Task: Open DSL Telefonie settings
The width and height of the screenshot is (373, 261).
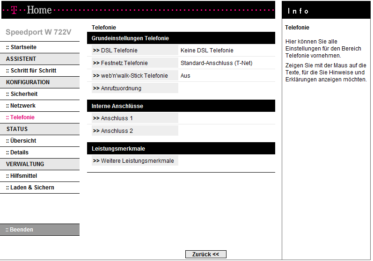Action: 119,51
